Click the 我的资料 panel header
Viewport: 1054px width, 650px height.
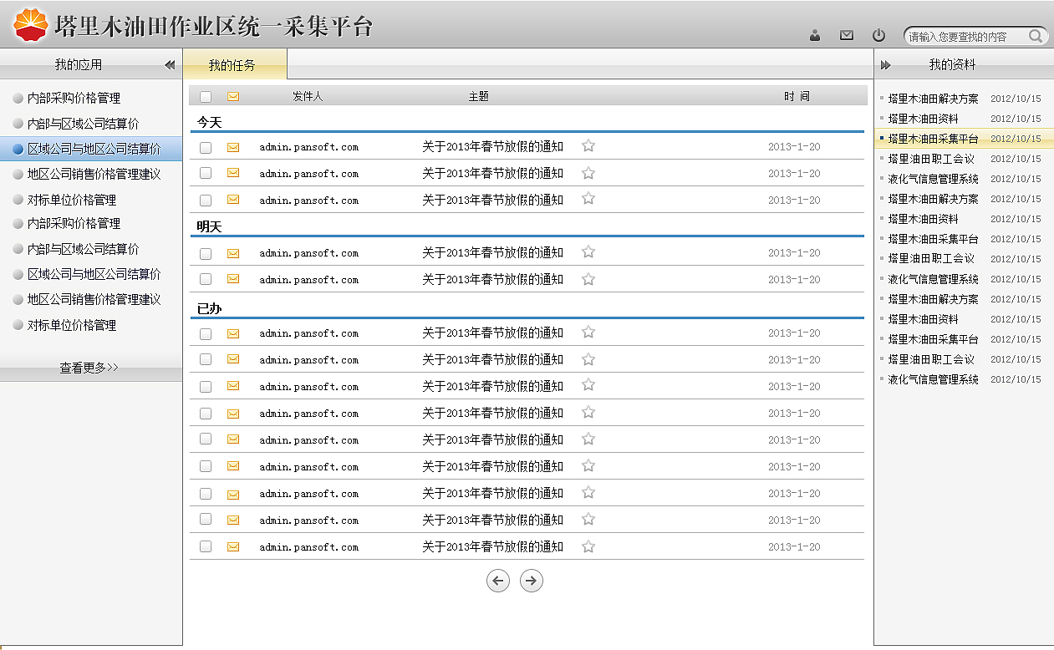(x=964, y=64)
